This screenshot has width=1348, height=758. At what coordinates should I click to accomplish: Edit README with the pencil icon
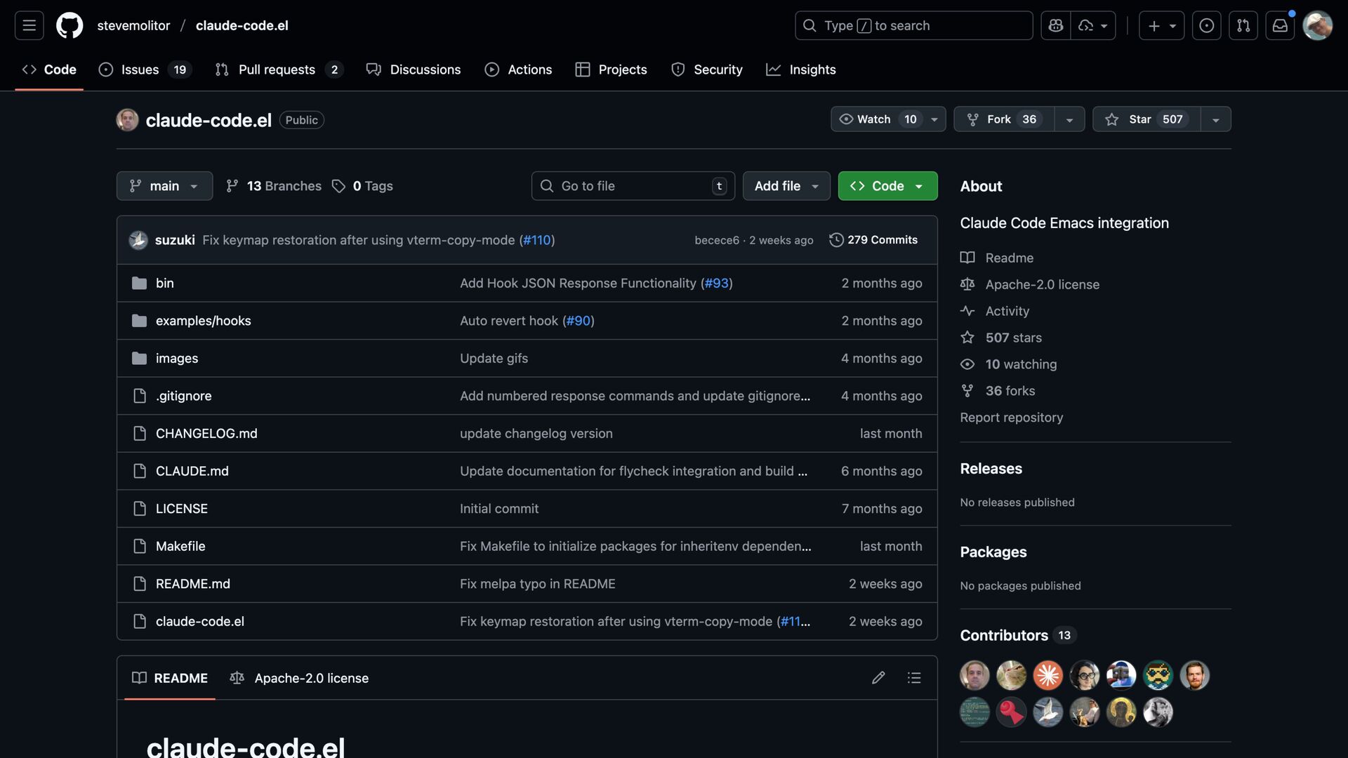[878, 678]
